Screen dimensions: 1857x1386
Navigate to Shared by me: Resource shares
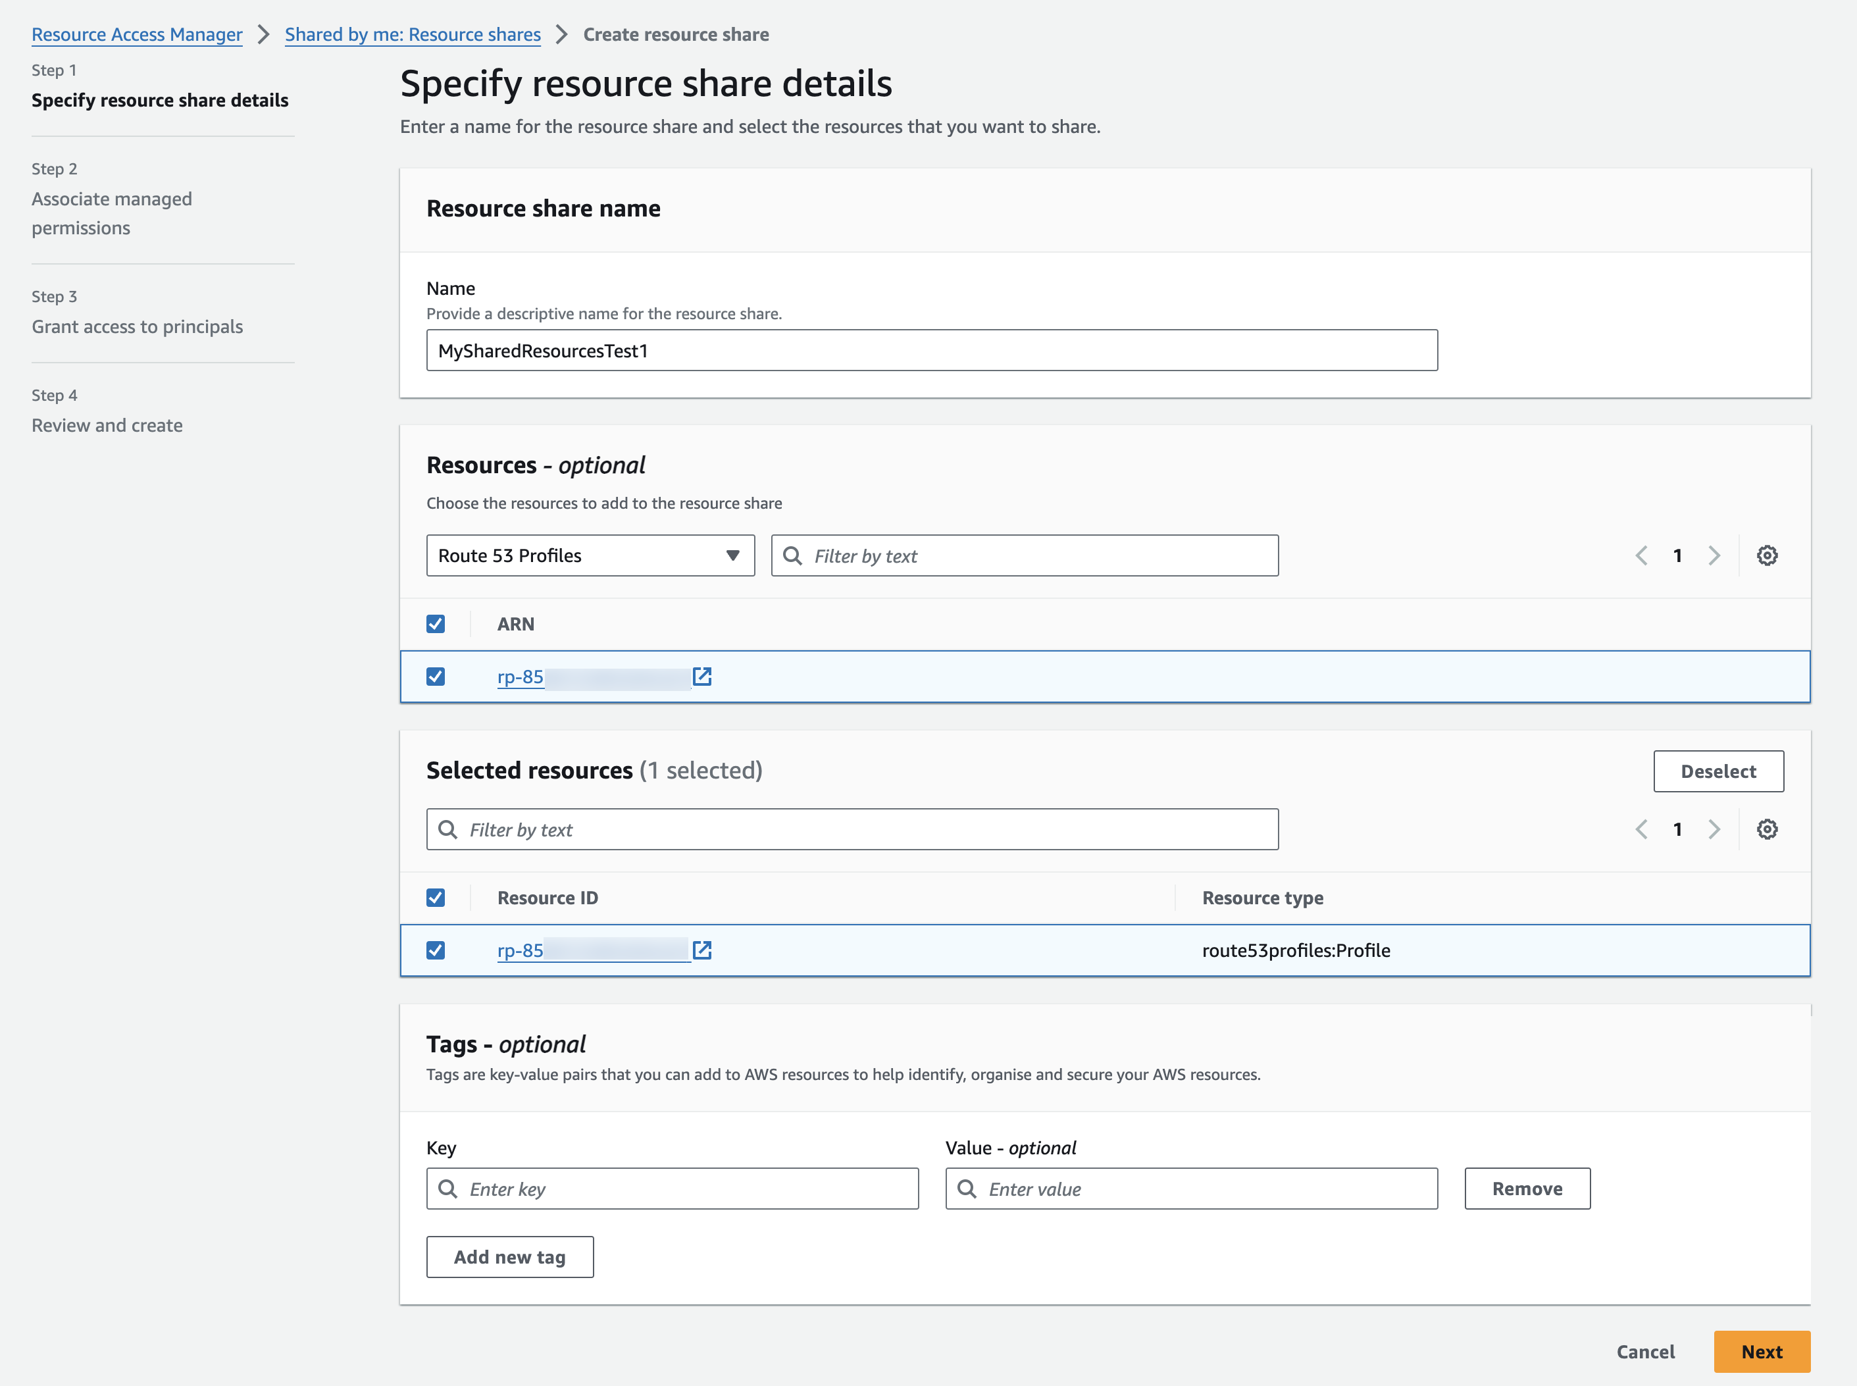[x=413, y=34]
